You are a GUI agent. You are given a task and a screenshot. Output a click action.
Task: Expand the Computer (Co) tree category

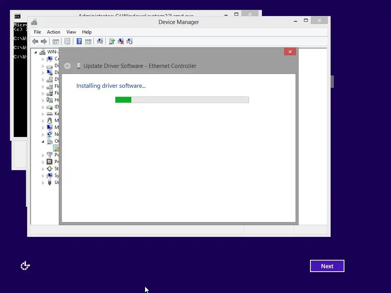(43, 59)
